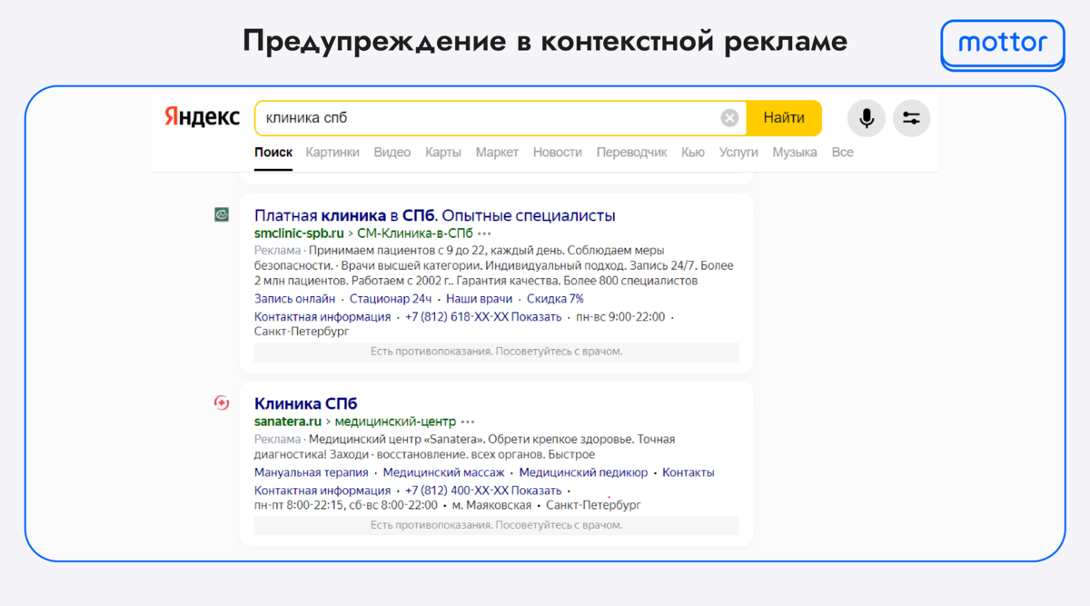This screenshot has height=606, width=1090.
Task: Click the smclinic-spb.ru favicon
Action: click(x=222, y=215)
